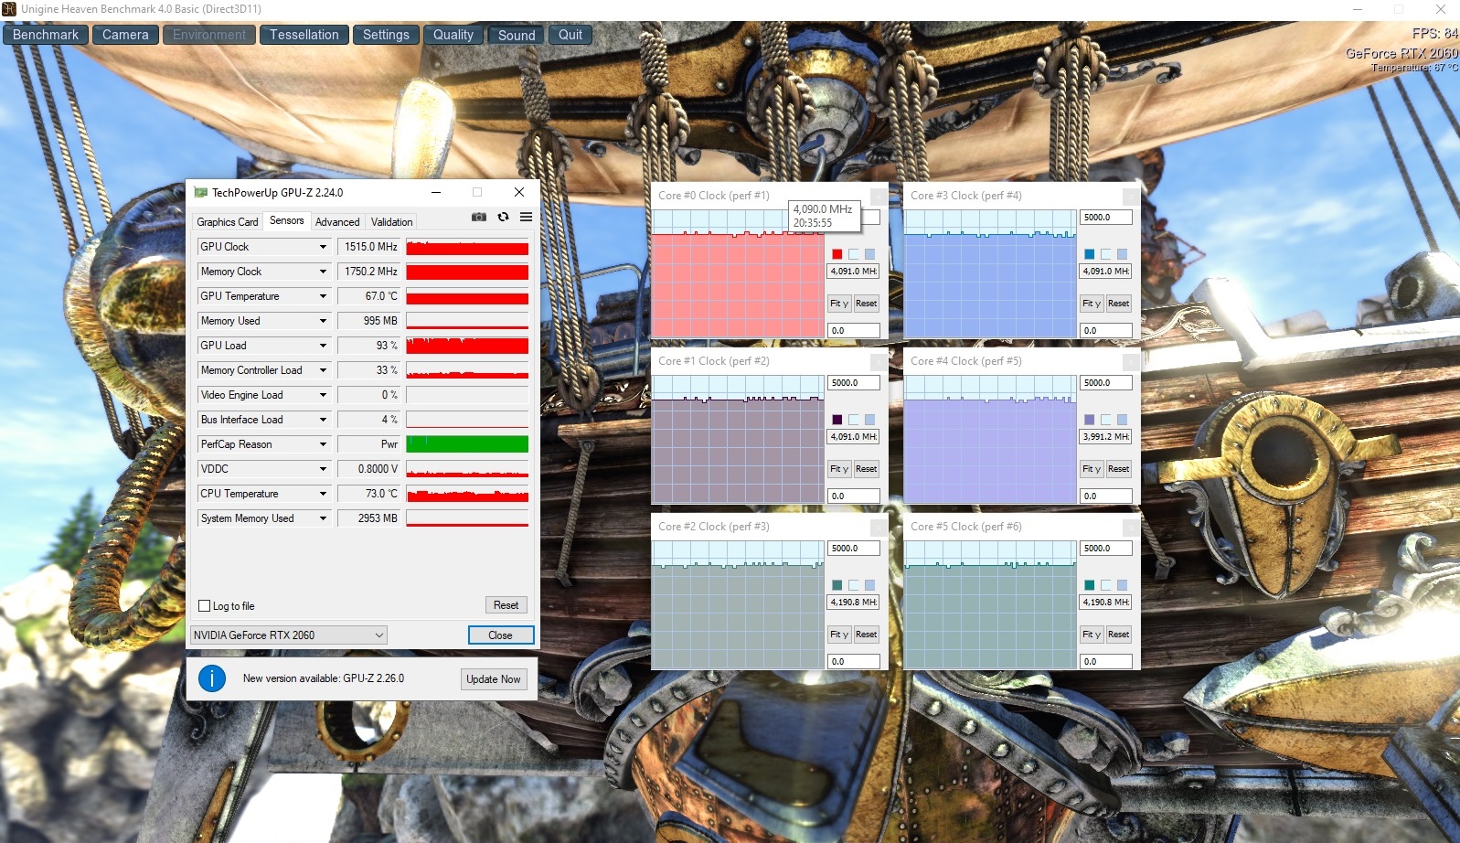Click green-teal line swatch on Core #5 graph
Image resolution: width=1460 pixels, height=843 pixels.
[x=1090, y=585]
